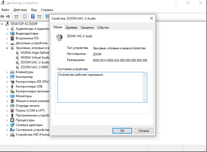207x152 pixels.
Task: Click the Forward arrow toolbar icon
Action: 8,17
